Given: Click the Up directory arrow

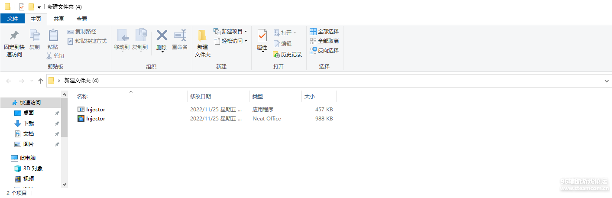Looking at the screenshot, I should pos(41,81).
